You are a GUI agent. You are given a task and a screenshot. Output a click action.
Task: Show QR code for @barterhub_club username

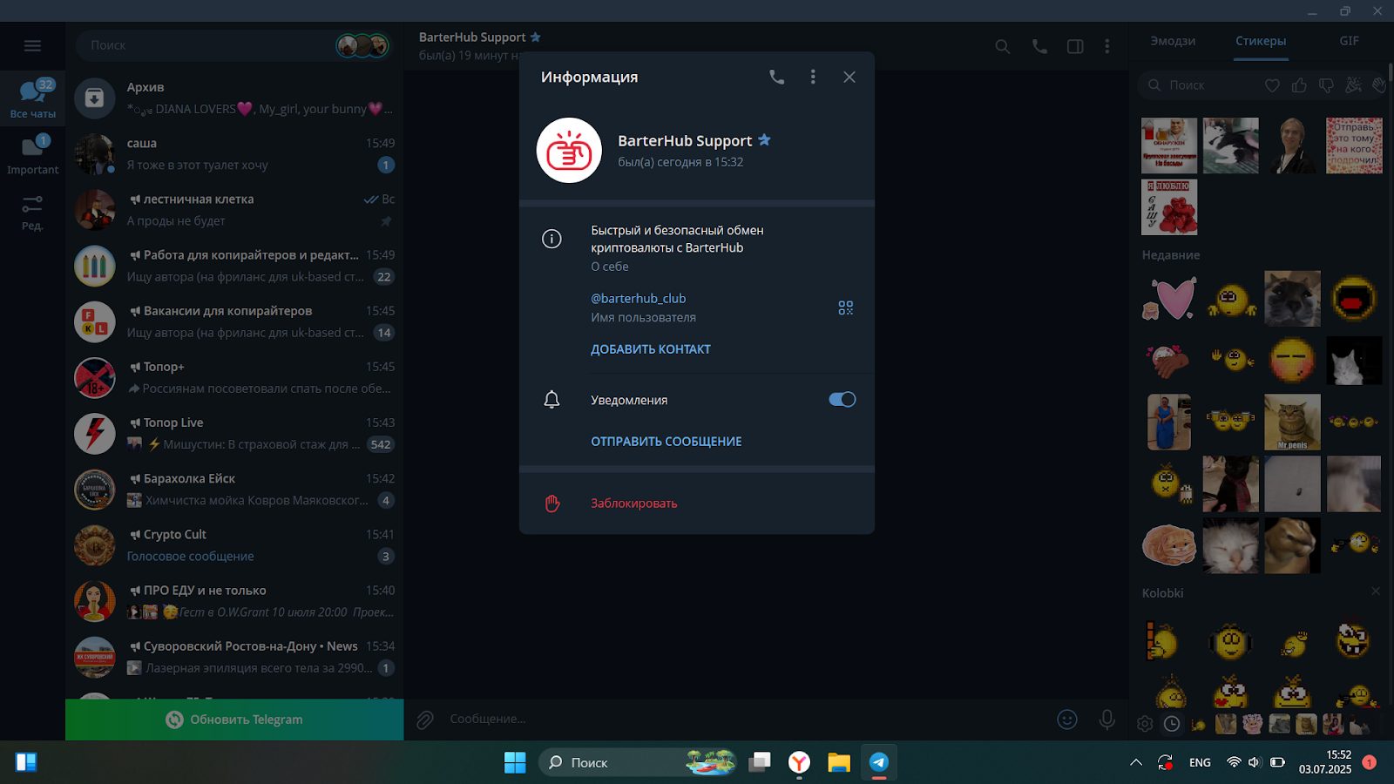(x=846, y=308)
